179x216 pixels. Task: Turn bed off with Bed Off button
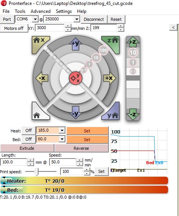click(x=29, y=139)
